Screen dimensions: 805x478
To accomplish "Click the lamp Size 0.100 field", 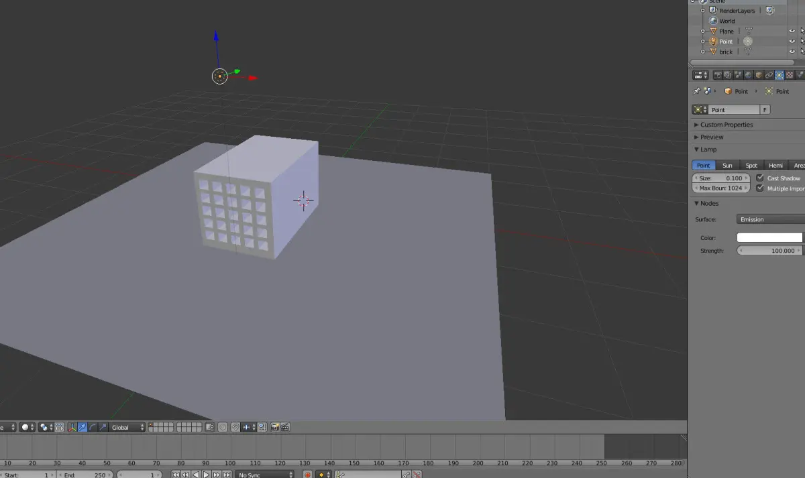I will (721, 178).
